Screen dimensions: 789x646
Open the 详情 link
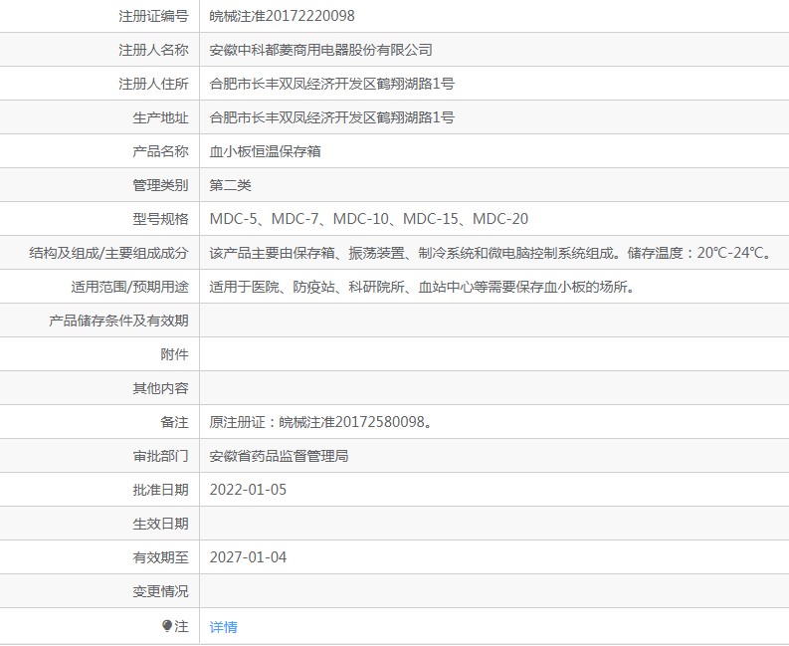224,627
